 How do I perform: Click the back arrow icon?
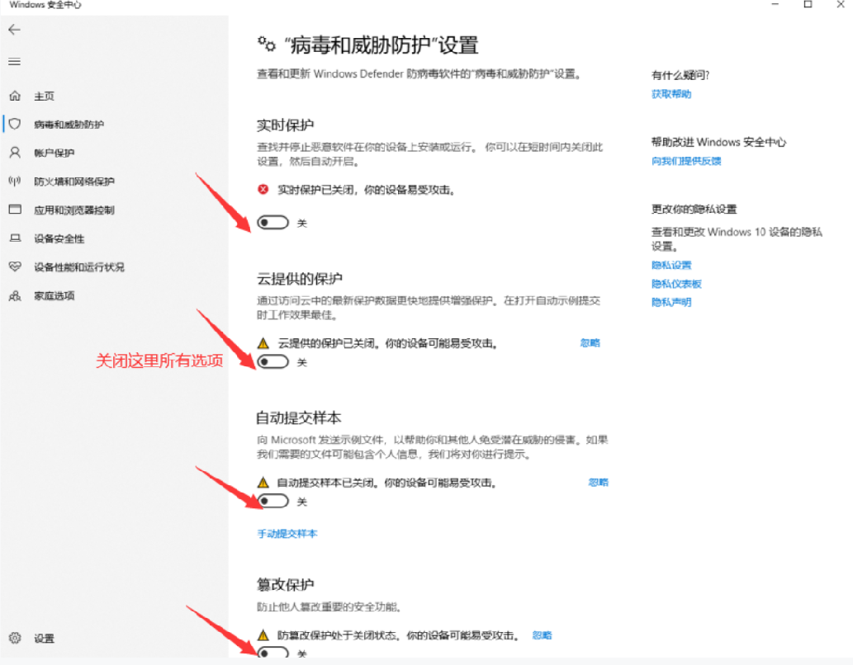pos(15,30)
